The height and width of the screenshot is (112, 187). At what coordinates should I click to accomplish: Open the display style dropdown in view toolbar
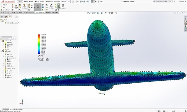coord(102,13)
